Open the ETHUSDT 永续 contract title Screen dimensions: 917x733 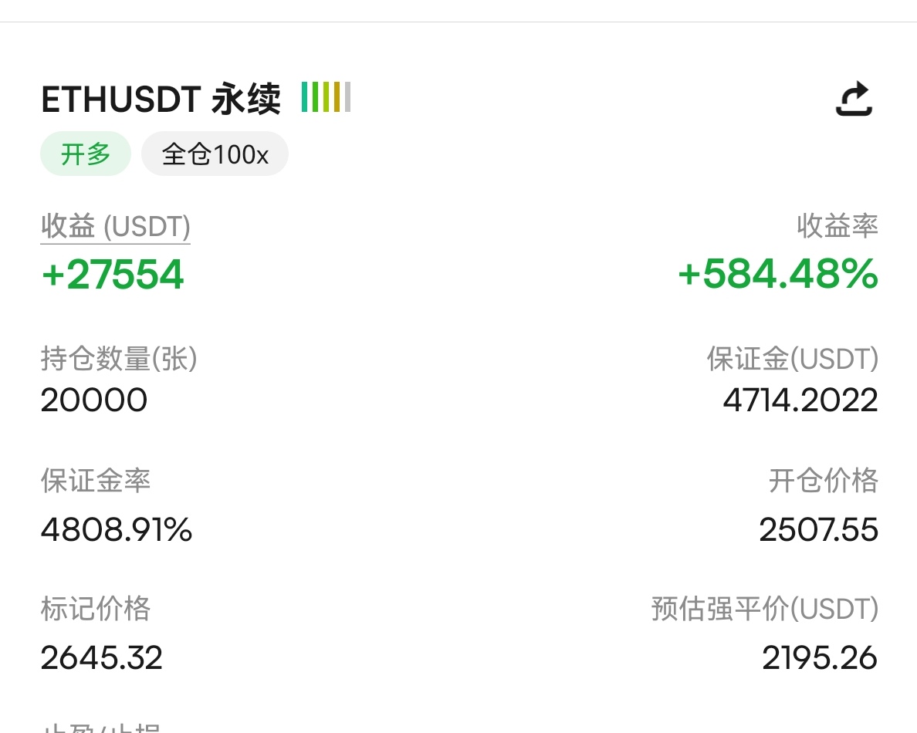pyautogui.click(x=161, y=99)
